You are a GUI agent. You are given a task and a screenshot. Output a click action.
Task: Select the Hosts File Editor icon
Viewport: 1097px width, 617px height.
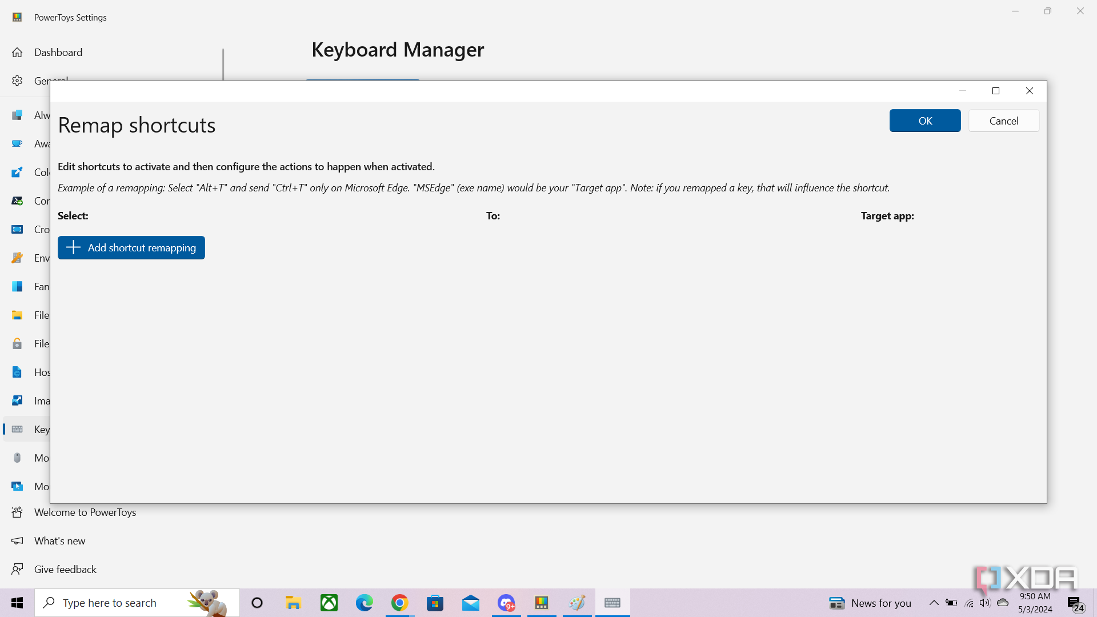point(17,372)
